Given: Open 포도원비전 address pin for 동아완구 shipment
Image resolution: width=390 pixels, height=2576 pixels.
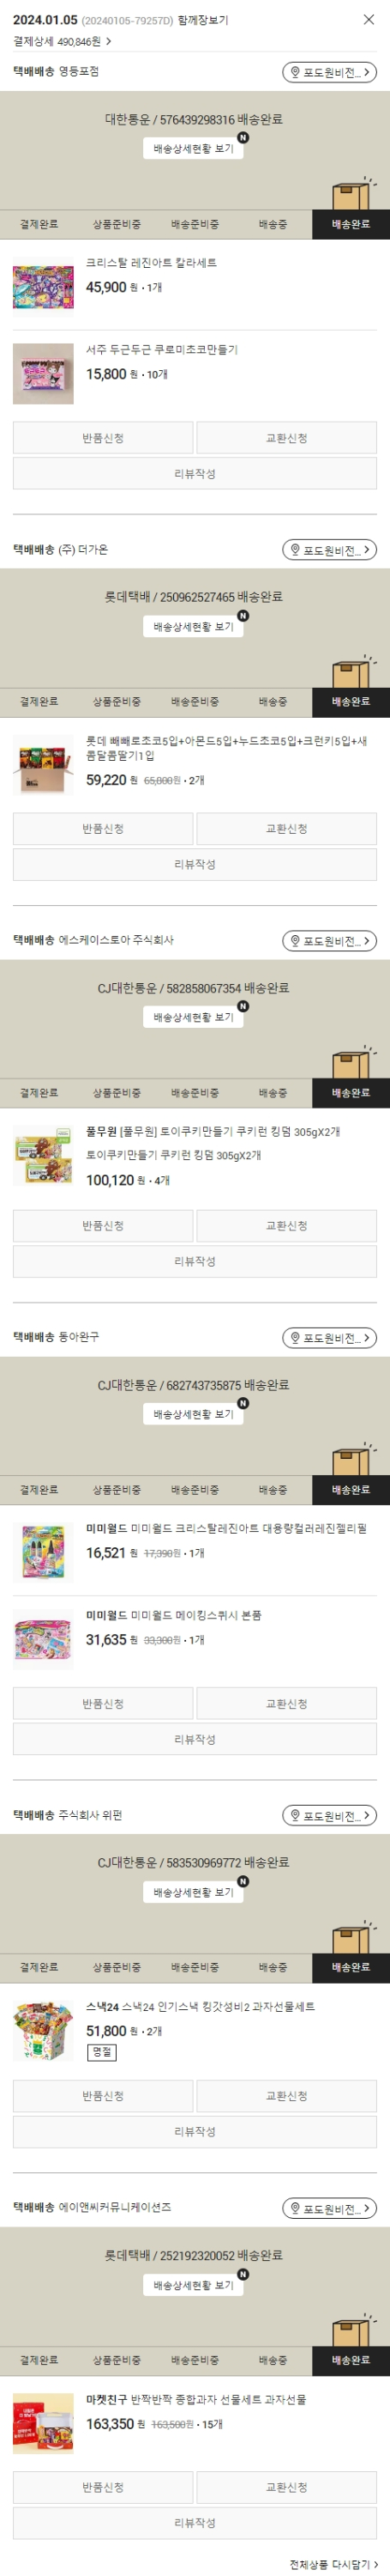Looking at the screenshot, I should click(329, 1338).
